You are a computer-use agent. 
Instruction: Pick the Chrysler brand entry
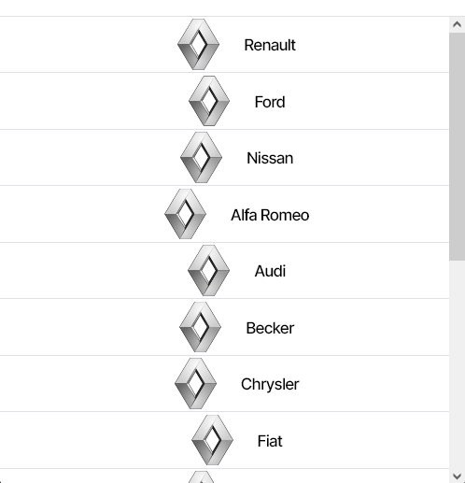(270, 384)
